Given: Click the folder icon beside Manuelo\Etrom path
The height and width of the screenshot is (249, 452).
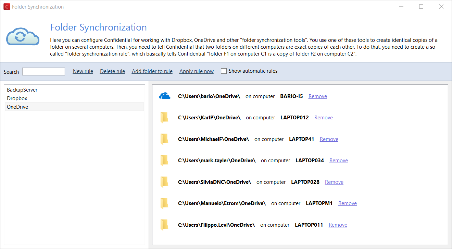Looking at the screenshot, I should coord(165,203).
